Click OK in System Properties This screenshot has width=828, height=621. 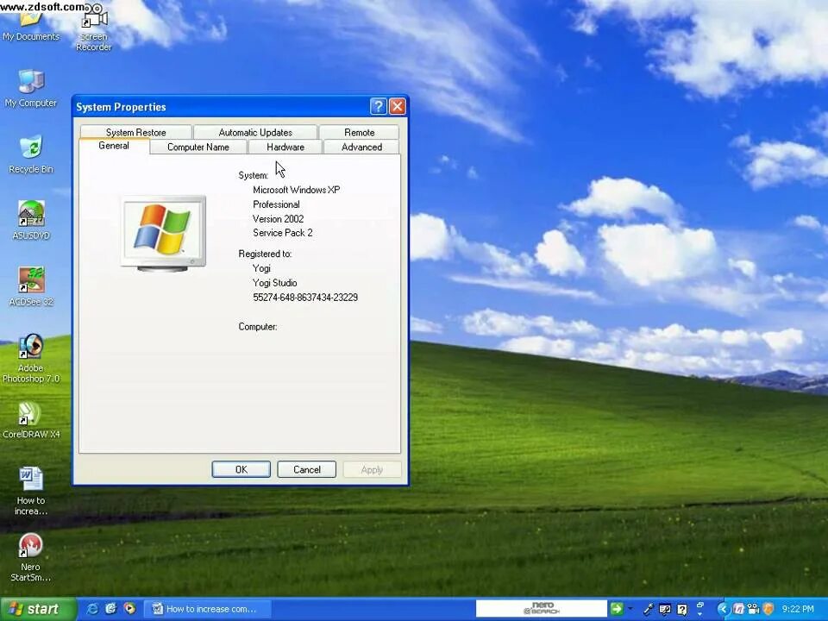pyautogui.click(x=241, y=469)
